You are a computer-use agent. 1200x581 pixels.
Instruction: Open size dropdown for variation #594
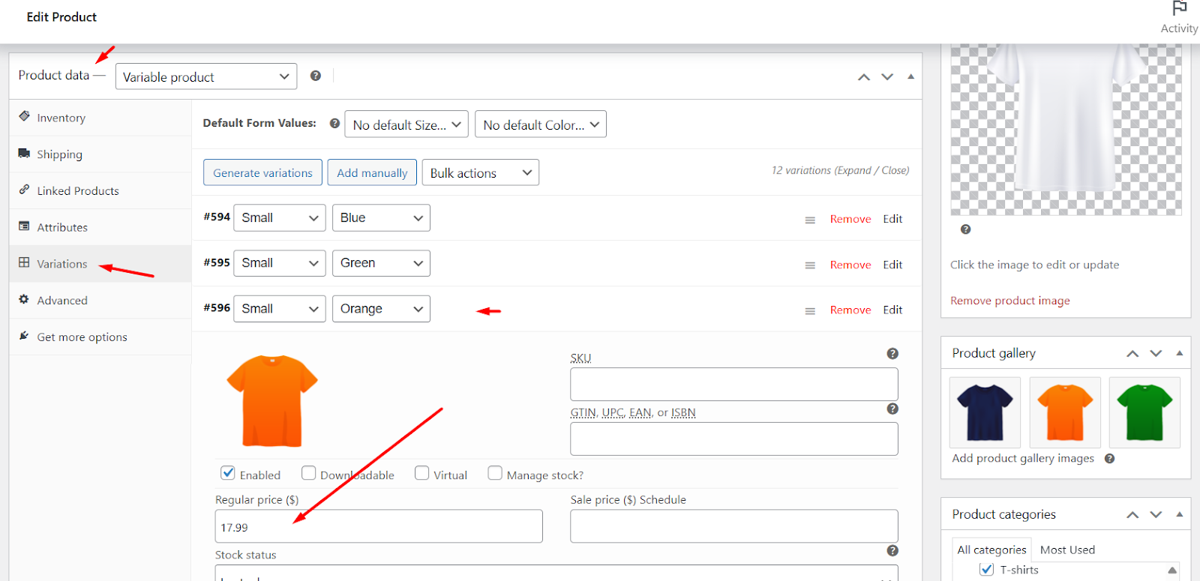280,218
